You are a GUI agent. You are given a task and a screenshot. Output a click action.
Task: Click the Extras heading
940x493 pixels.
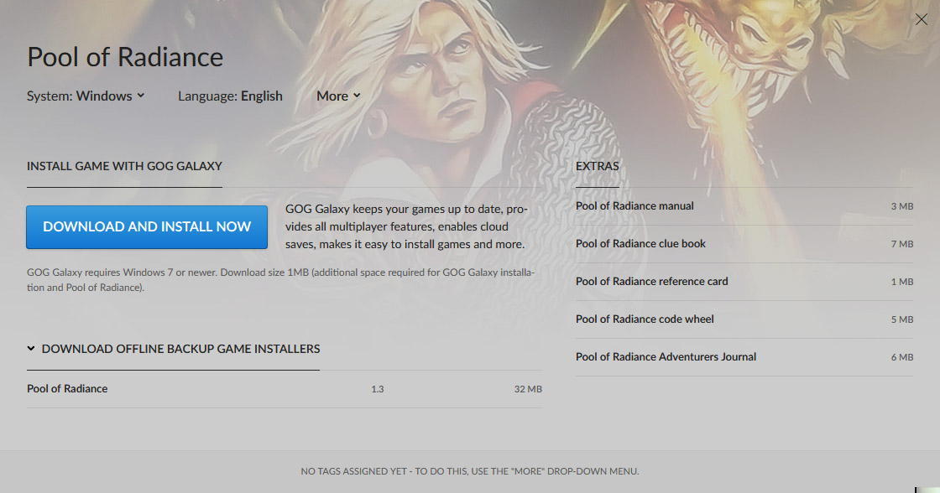tap(597, 166)
